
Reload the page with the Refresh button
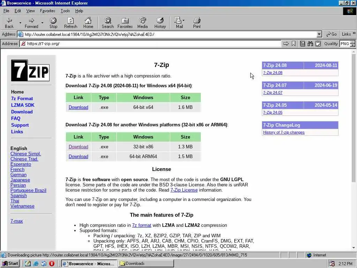click(70, 23)
